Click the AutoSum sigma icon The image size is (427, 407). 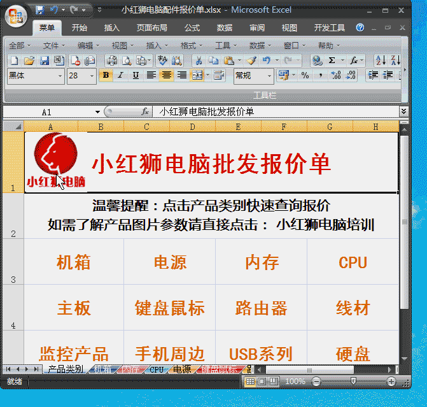(332, 61)
